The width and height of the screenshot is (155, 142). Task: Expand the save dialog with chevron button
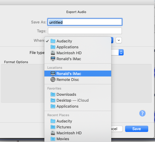(119, 40)
